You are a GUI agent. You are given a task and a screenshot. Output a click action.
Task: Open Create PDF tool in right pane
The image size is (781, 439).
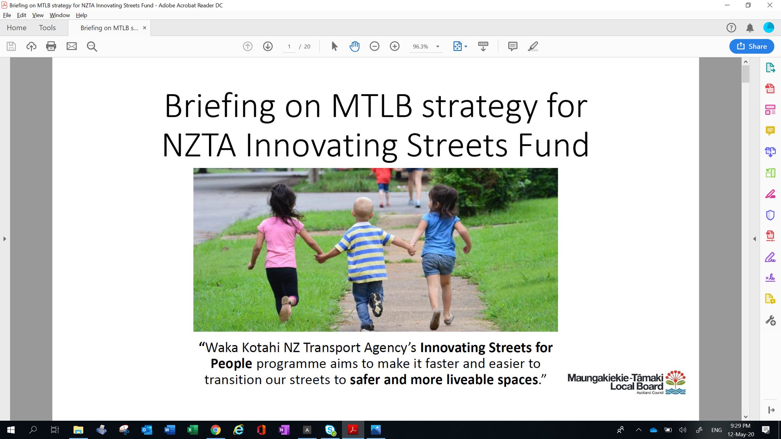[x=770, y=89]
